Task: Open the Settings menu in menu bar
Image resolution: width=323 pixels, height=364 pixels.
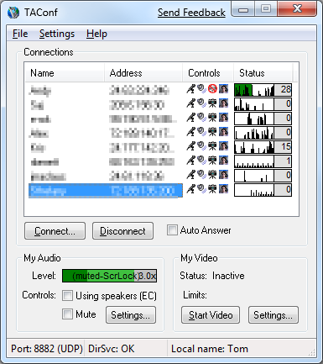Action: [x=57, y=34]
